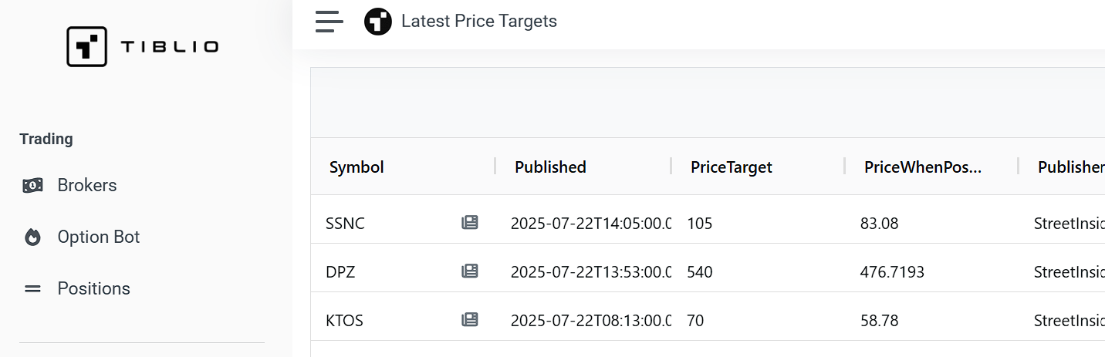Click the round Tiblio icon beside page title
The height and width of the screenshot is (357, 1105).
point(378,22)
